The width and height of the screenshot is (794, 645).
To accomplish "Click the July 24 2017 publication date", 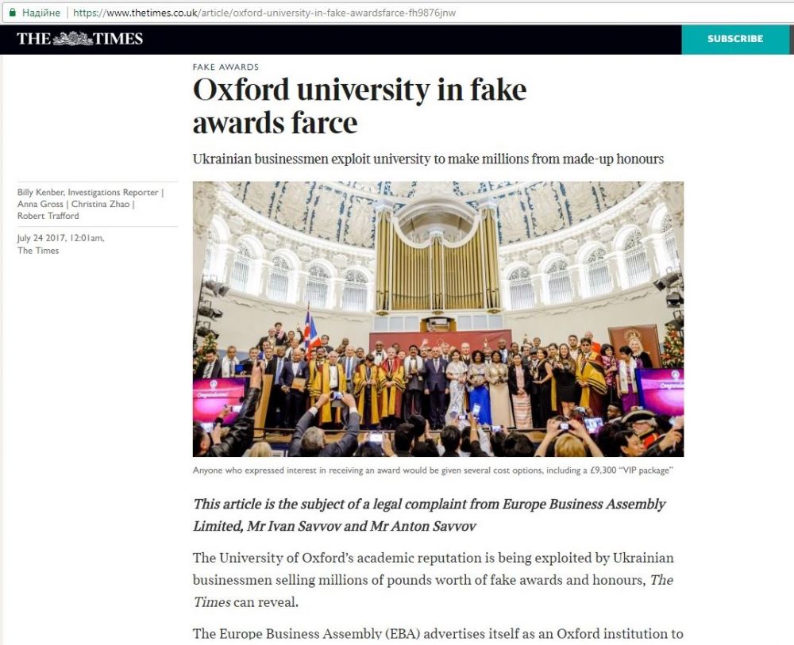I will tap(61, 238).
